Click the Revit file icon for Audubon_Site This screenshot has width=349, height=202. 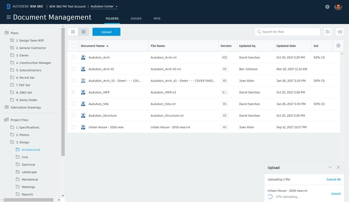click(x=83, y=104)
